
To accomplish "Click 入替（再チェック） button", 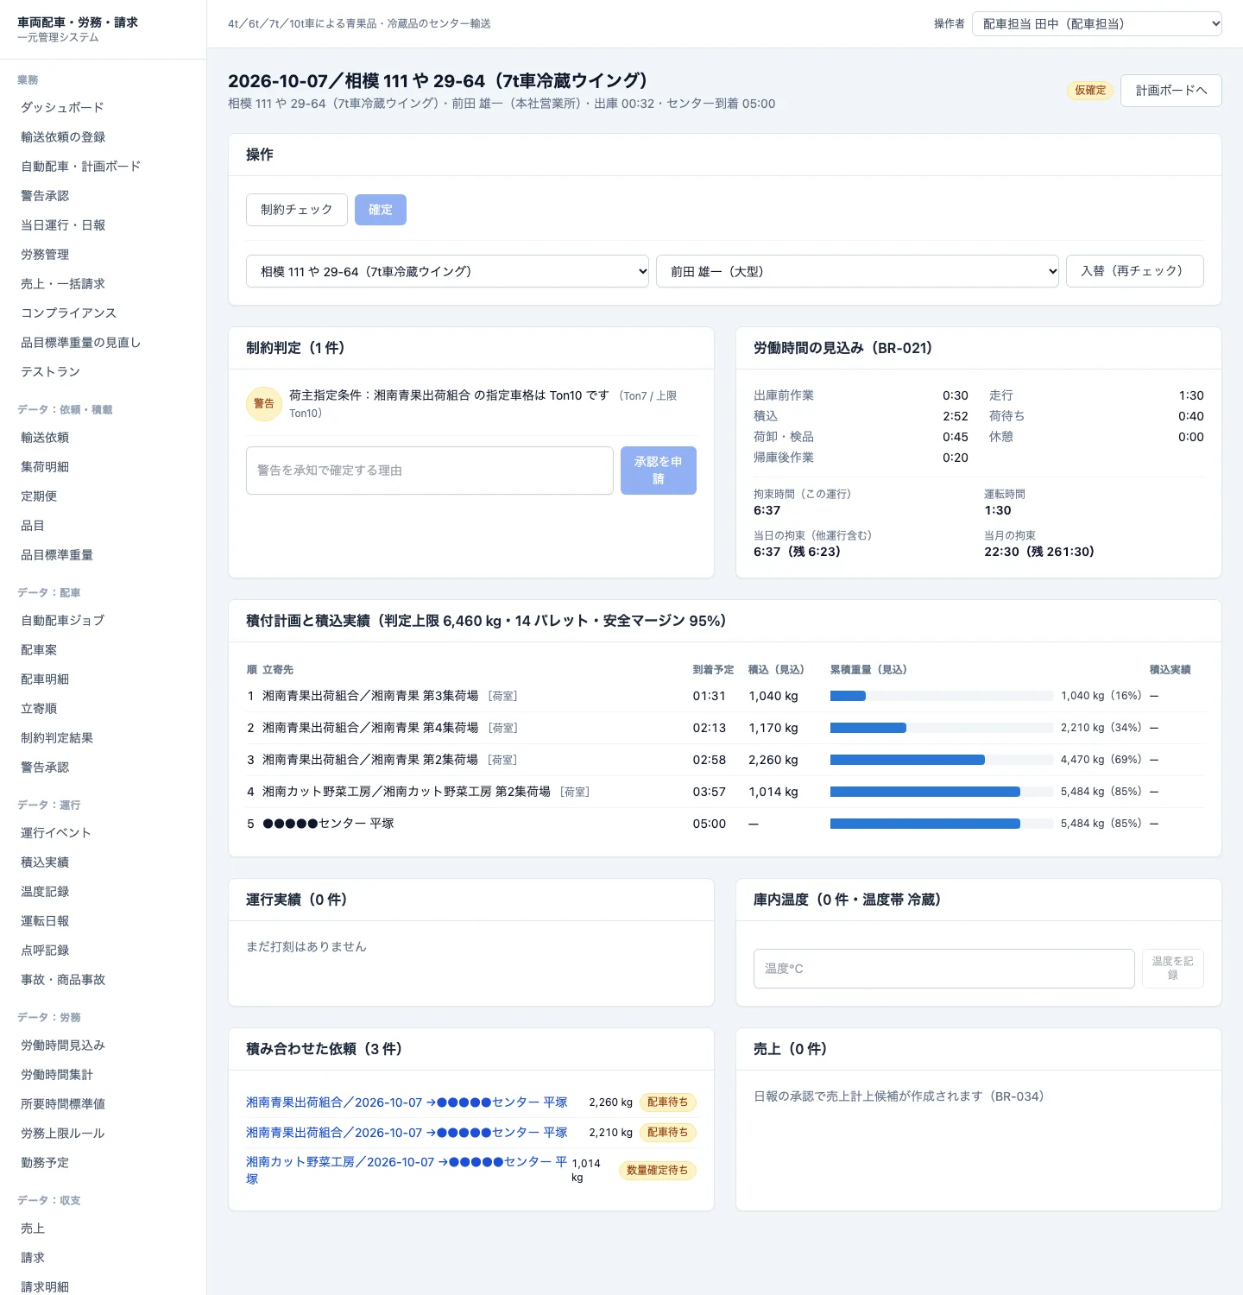I will (1134, 271).
